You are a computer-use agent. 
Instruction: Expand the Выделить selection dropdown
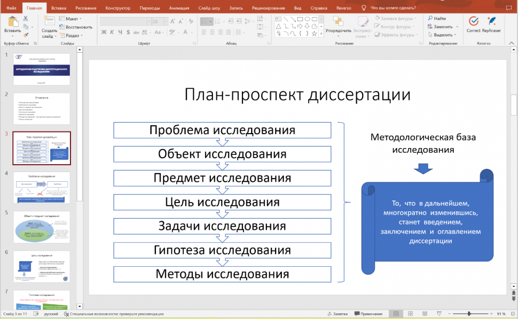click(x=443, y=35)
